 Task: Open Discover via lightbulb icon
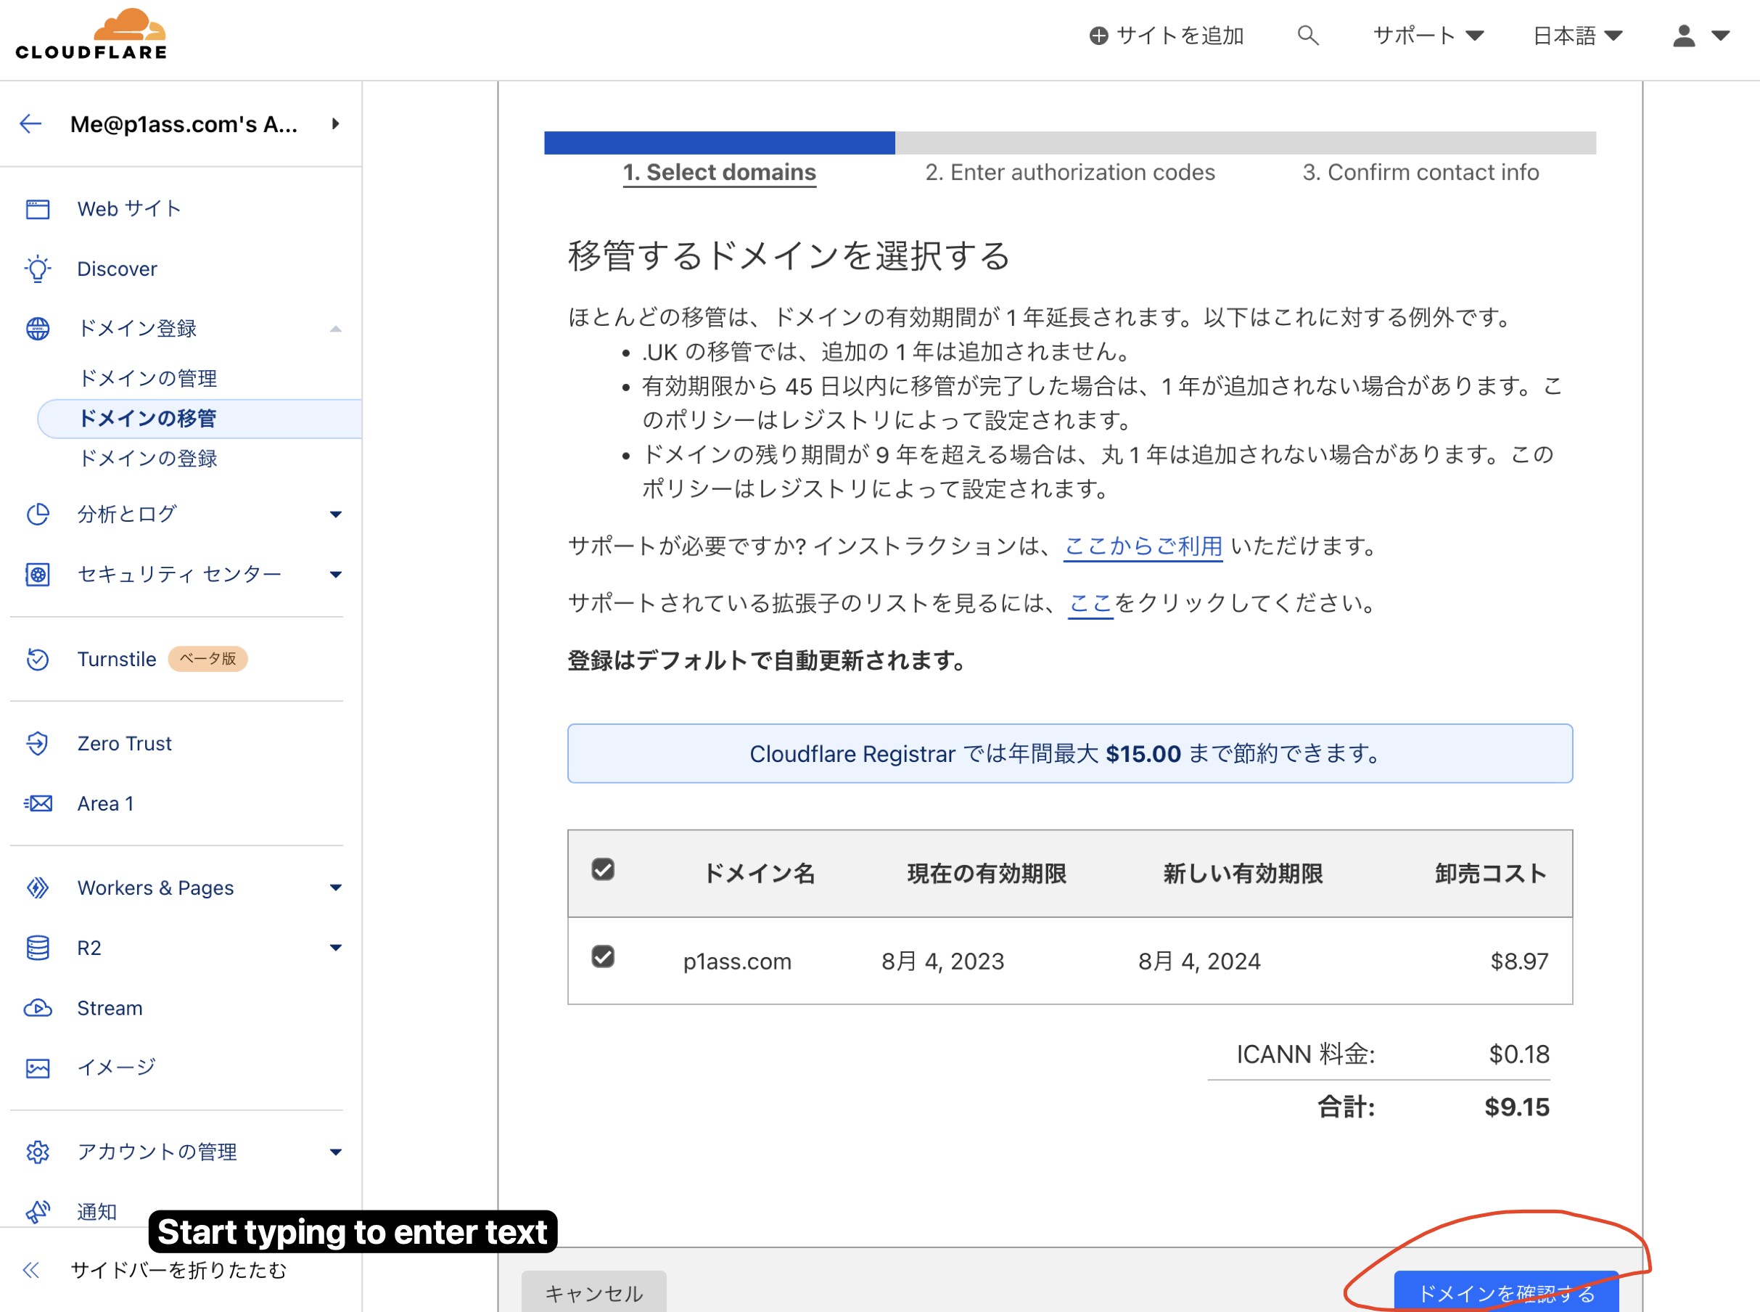(37, 269)
